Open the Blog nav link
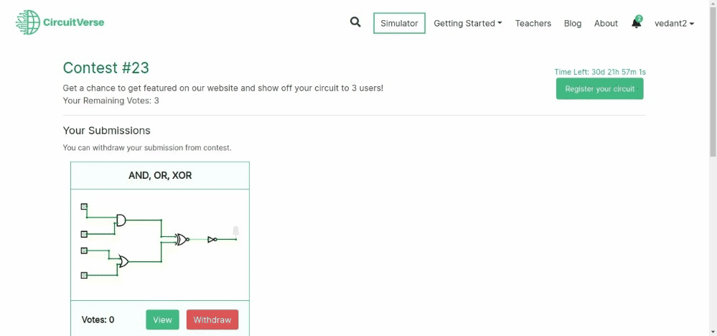This screenshot has width=717, height=336. (573, 23)
